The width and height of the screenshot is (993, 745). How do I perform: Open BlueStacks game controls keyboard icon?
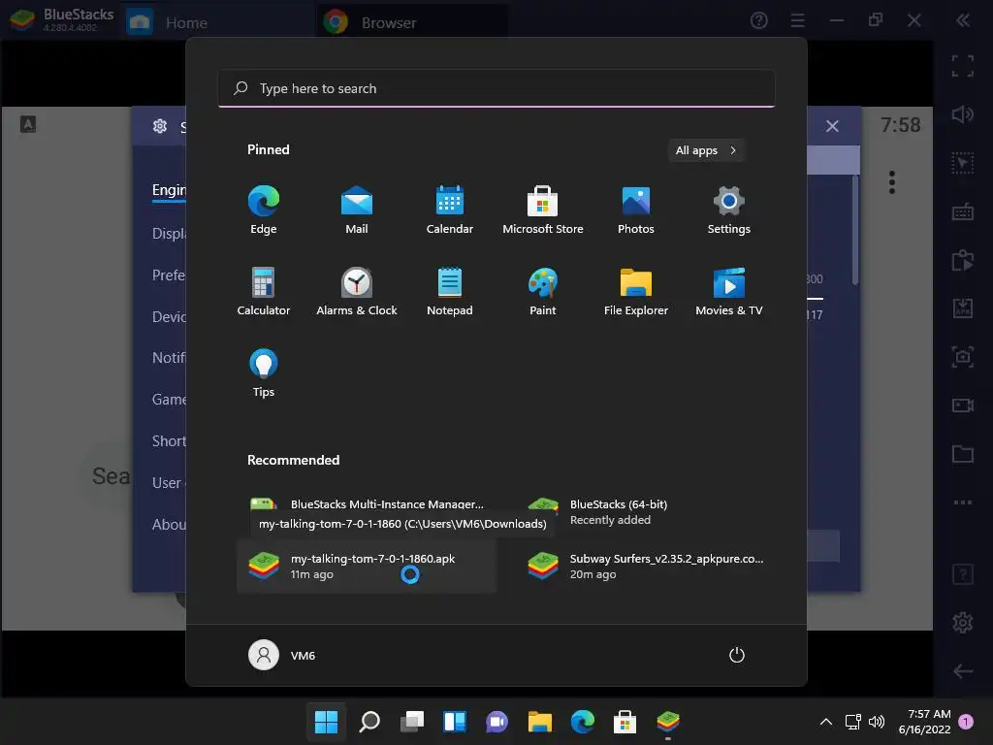(963, 211)
